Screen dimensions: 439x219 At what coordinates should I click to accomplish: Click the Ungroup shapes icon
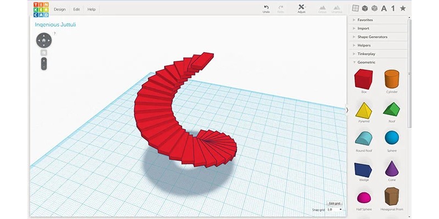pos(336,9)
